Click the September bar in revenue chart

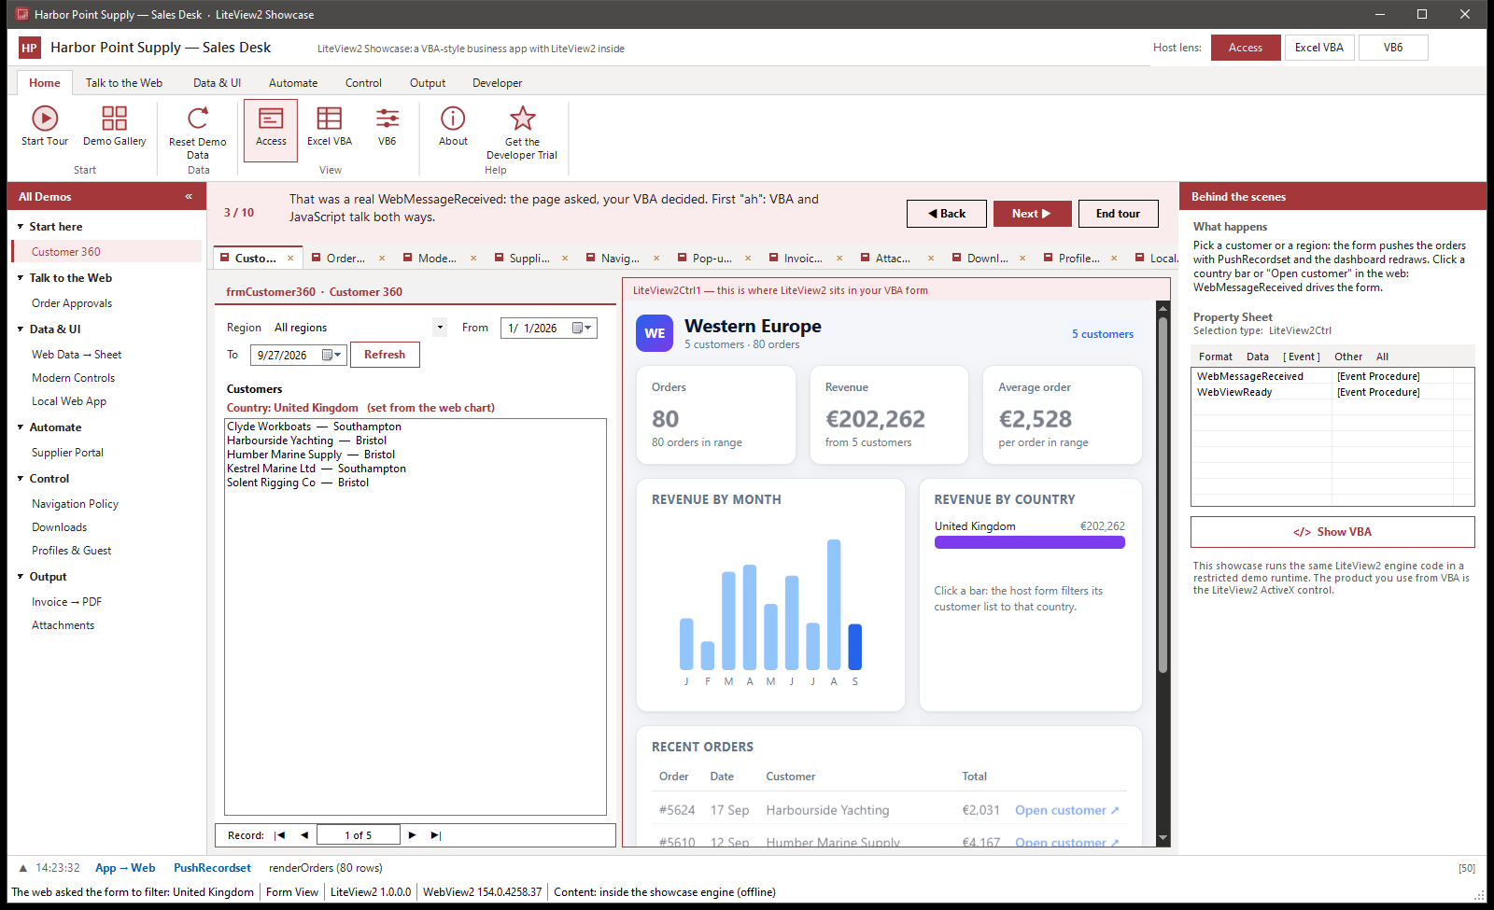pos(855,647)
